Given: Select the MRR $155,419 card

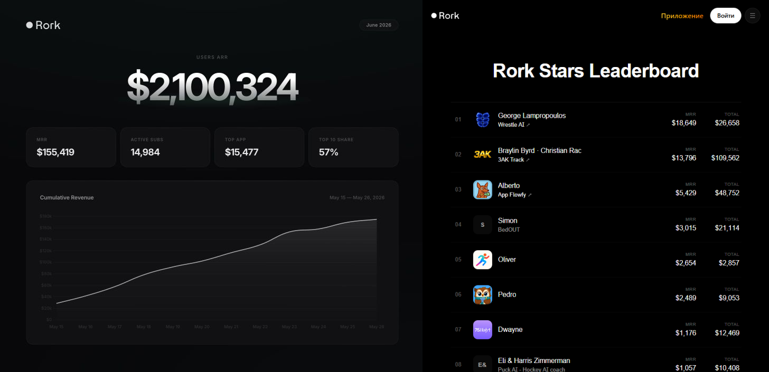Looking at the screenshot, I should click(x=71, y=147).
